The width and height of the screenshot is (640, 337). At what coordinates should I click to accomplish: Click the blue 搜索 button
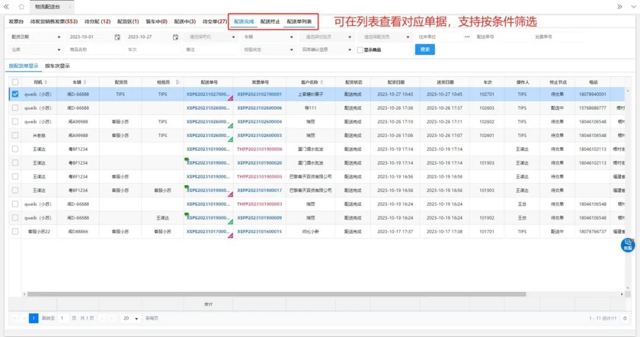tap(424, 50)
